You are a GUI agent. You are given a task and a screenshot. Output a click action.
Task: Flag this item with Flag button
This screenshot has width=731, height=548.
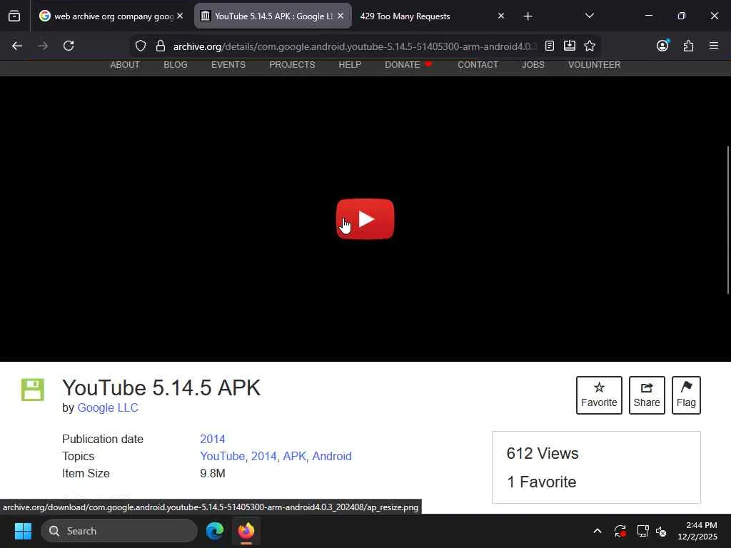pos(686,395)
